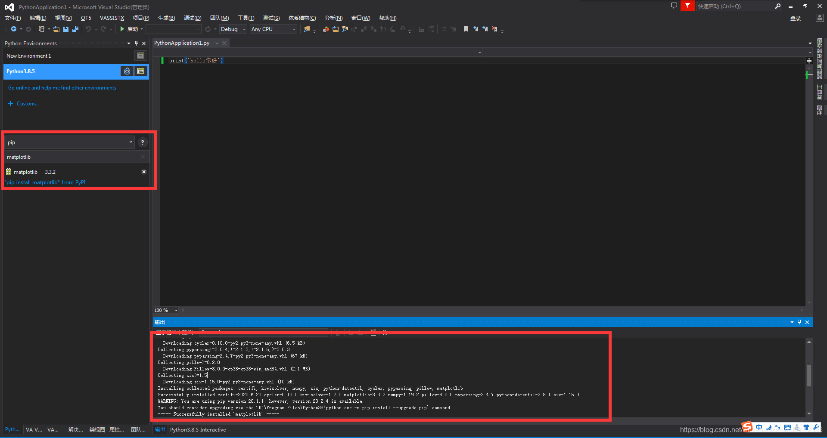Clear the matplotlib search box

pyautogui.click(x=143, y=157)
